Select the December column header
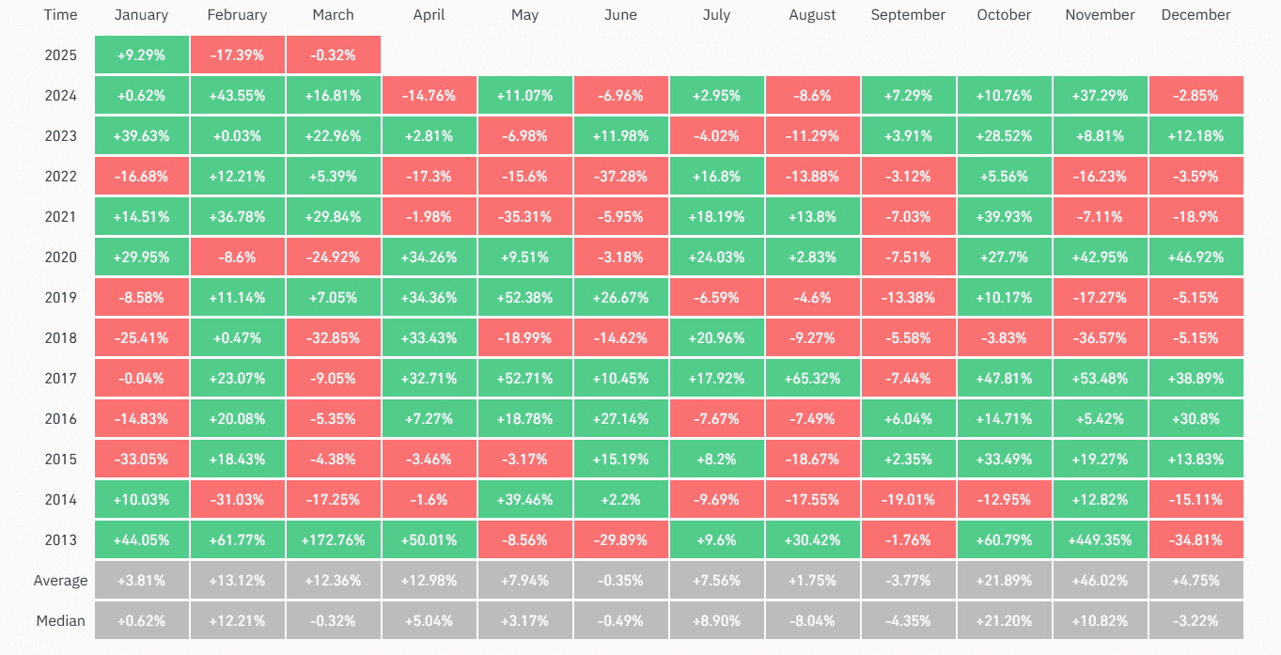This screenshot has width=1281, height=655. 1195,15
